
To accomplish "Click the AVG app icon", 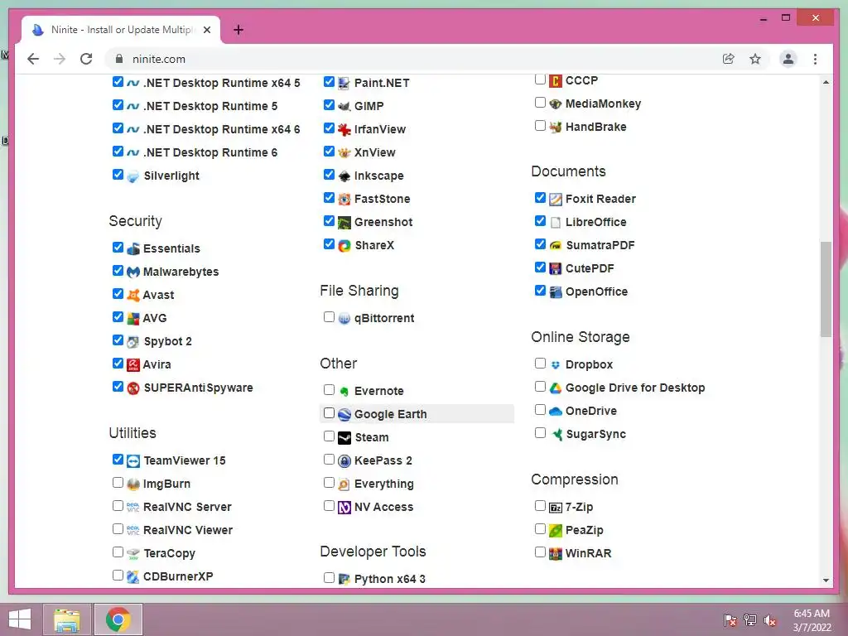I will pyautogui.click(x=133, y=319).
